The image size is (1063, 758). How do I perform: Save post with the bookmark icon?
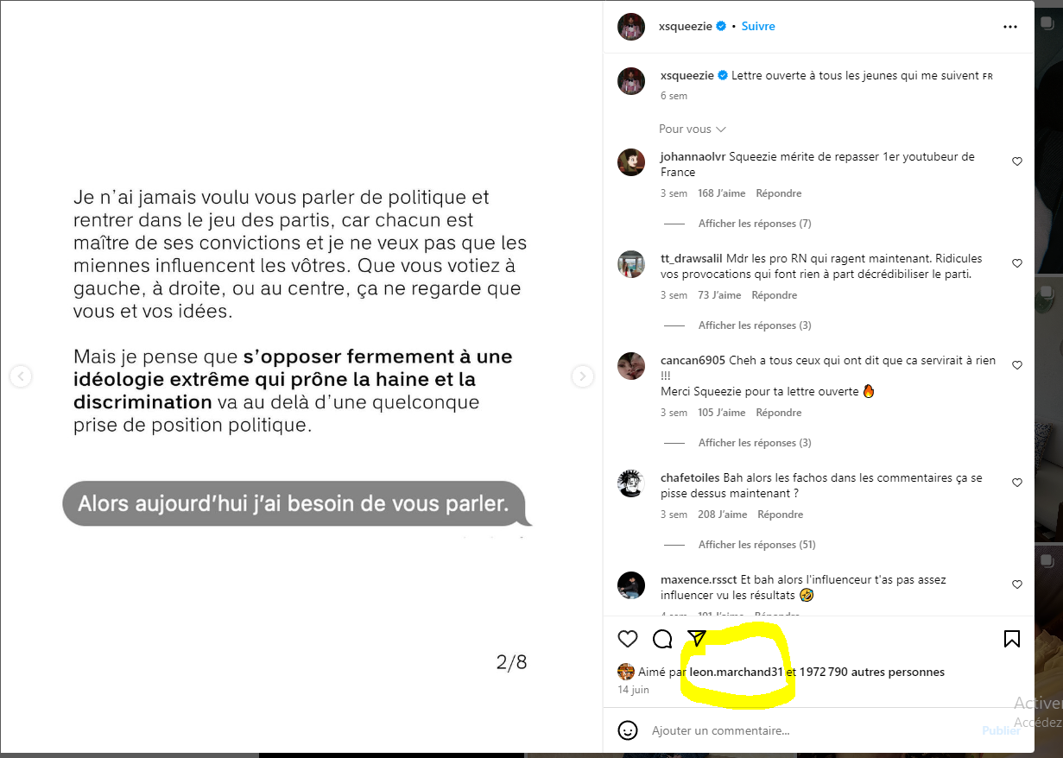(1012, 639)
